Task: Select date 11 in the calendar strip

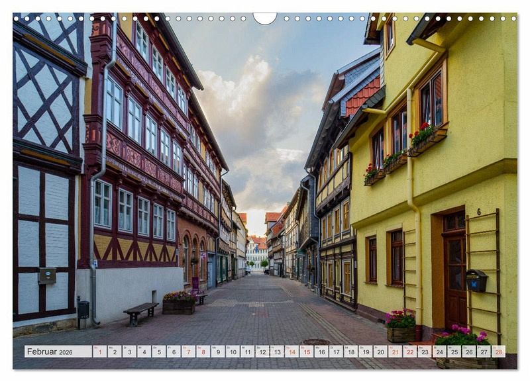Action: 247,352
